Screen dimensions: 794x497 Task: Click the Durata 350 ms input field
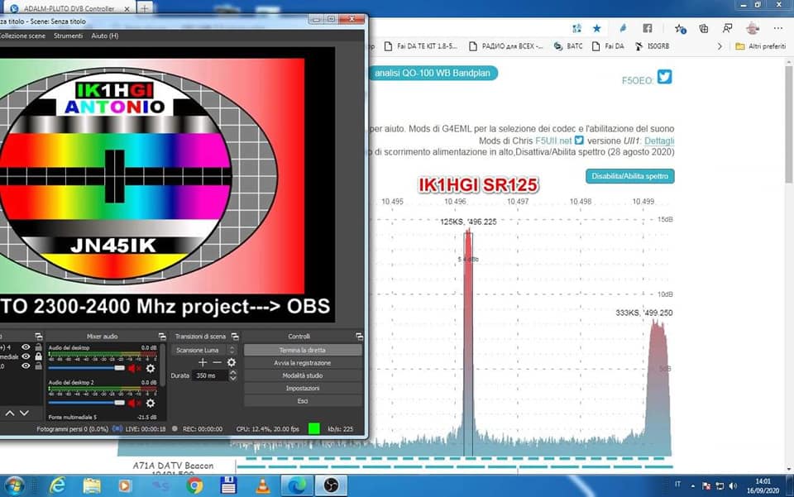pyautogui.click(x=211, y=375)
